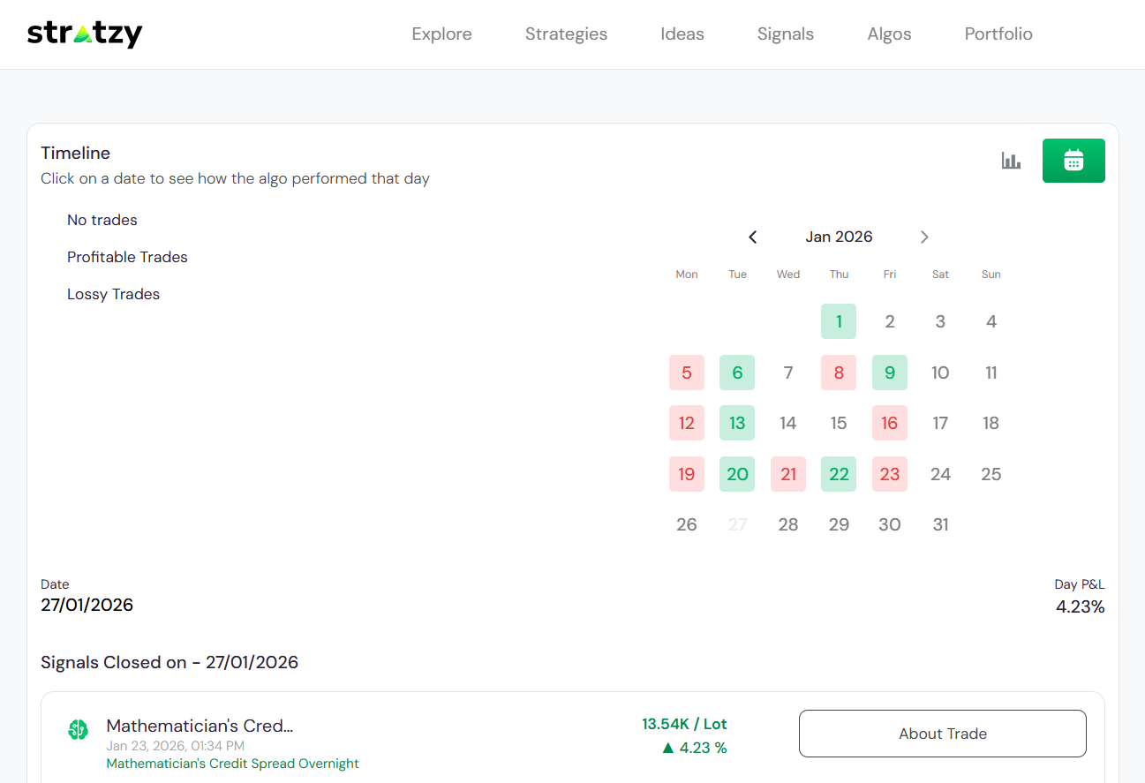Image resolution: width=1145 pixels, height=783 pixels.
Task: Go to previous month in calendar
Action: click(752, 237)
